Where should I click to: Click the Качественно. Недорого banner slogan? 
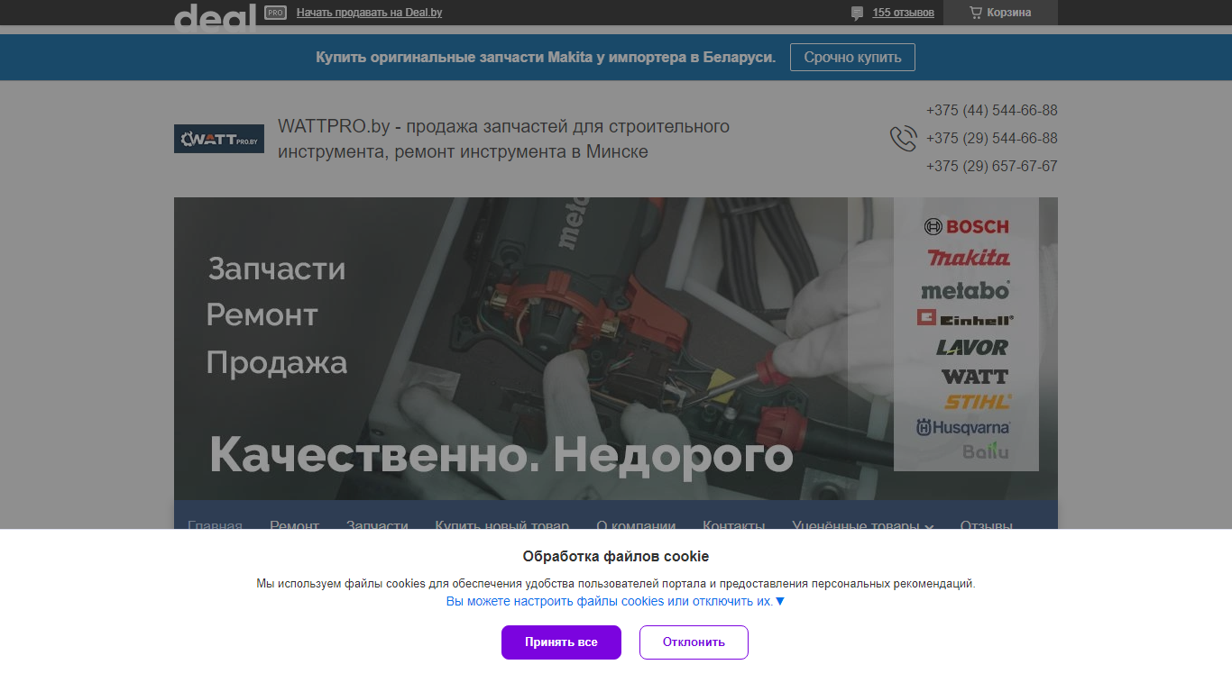coord(501,454)
